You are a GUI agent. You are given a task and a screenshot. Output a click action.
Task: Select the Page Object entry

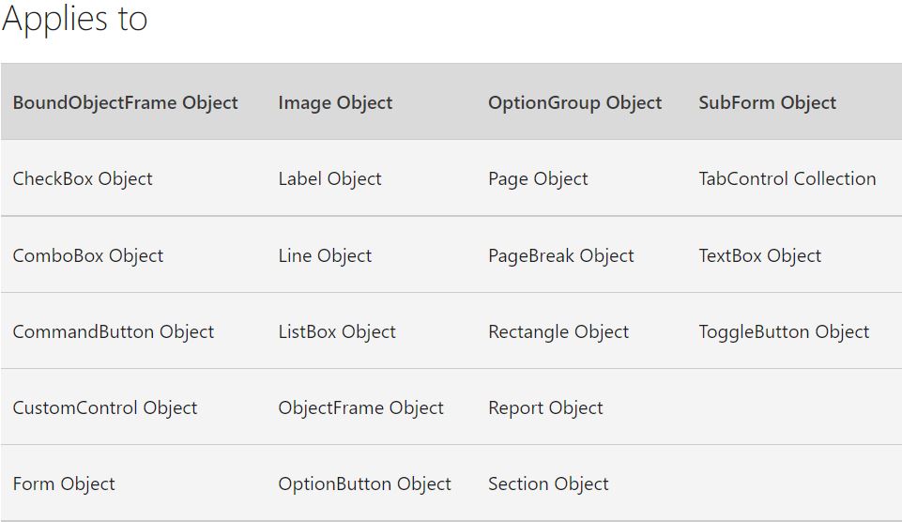538,179
